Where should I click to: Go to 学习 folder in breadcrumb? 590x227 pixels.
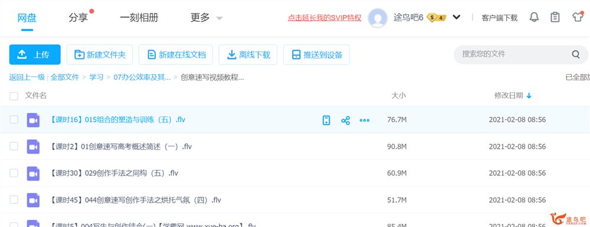(96, 77)
